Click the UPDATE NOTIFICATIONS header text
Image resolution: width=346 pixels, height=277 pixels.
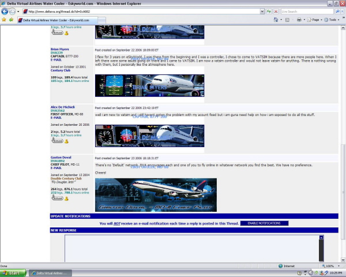pyautogui.click(x=70, y=216)
